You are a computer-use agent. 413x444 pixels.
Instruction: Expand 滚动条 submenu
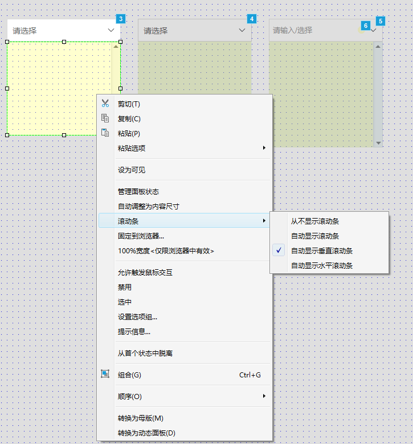(x=185, y=221)
